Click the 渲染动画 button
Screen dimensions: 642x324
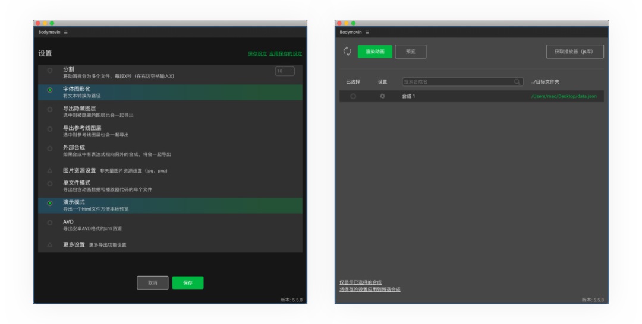pos(375,52)
